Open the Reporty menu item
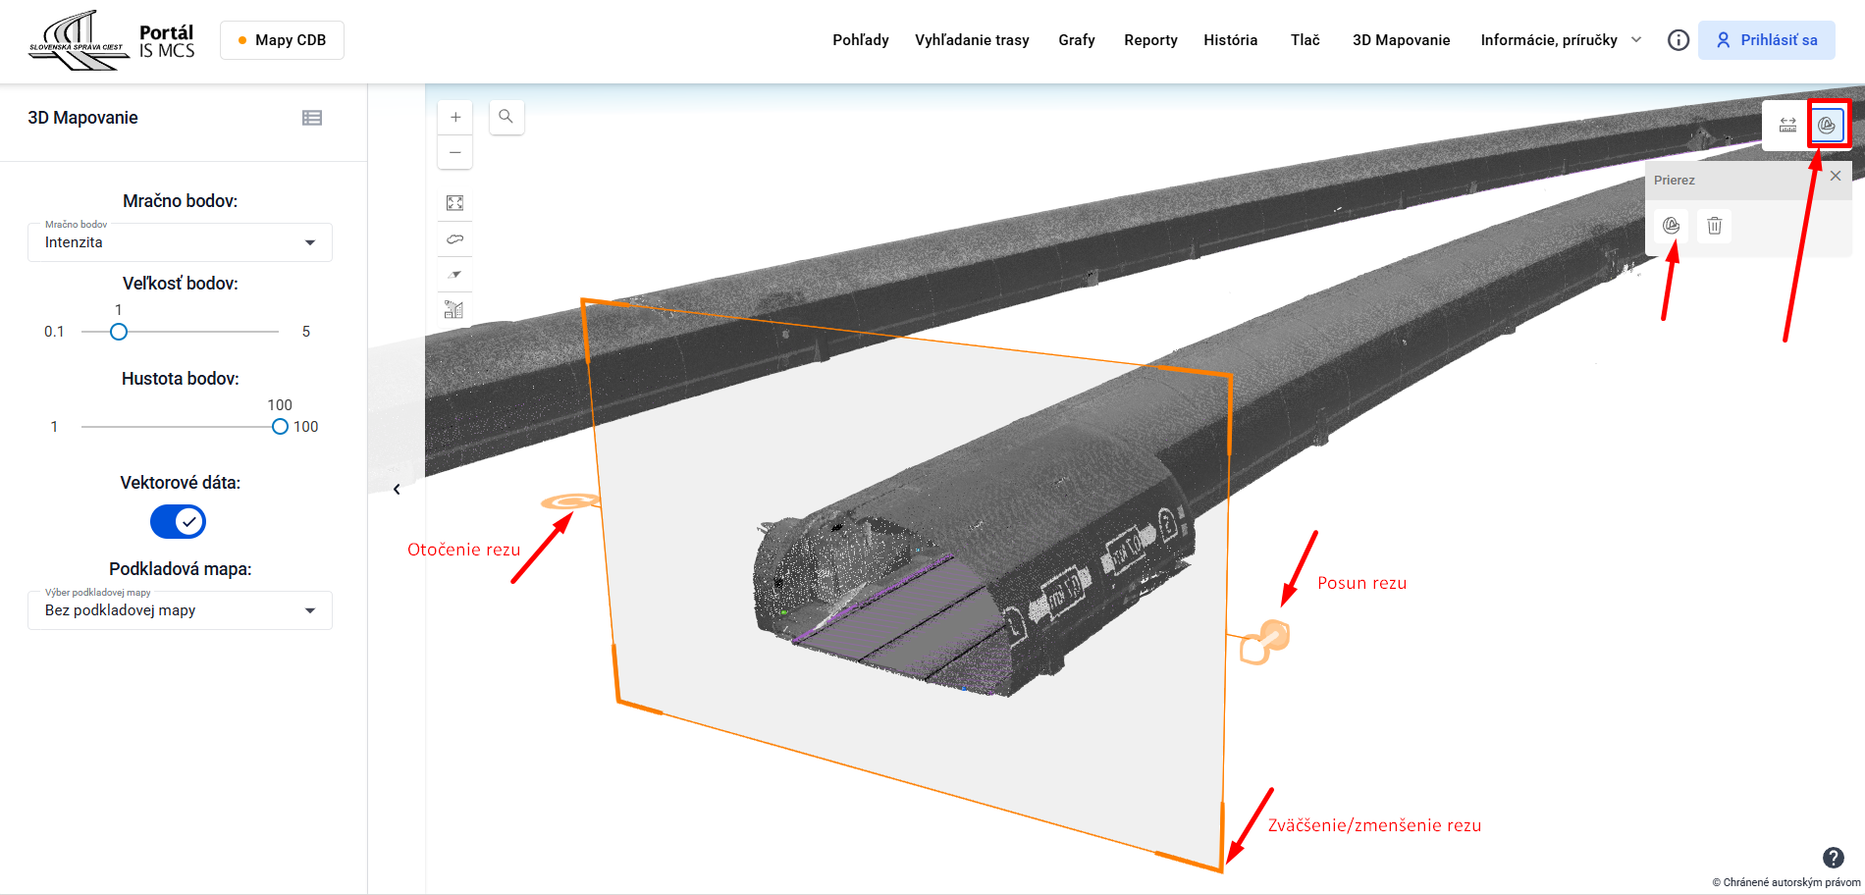Image resolution: width=1865 pixels, height=895 pixels. coord(1150,40)
